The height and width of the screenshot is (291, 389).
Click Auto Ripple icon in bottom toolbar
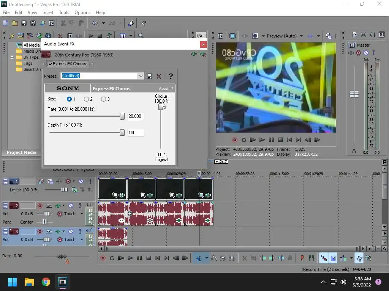pos(343,258)
